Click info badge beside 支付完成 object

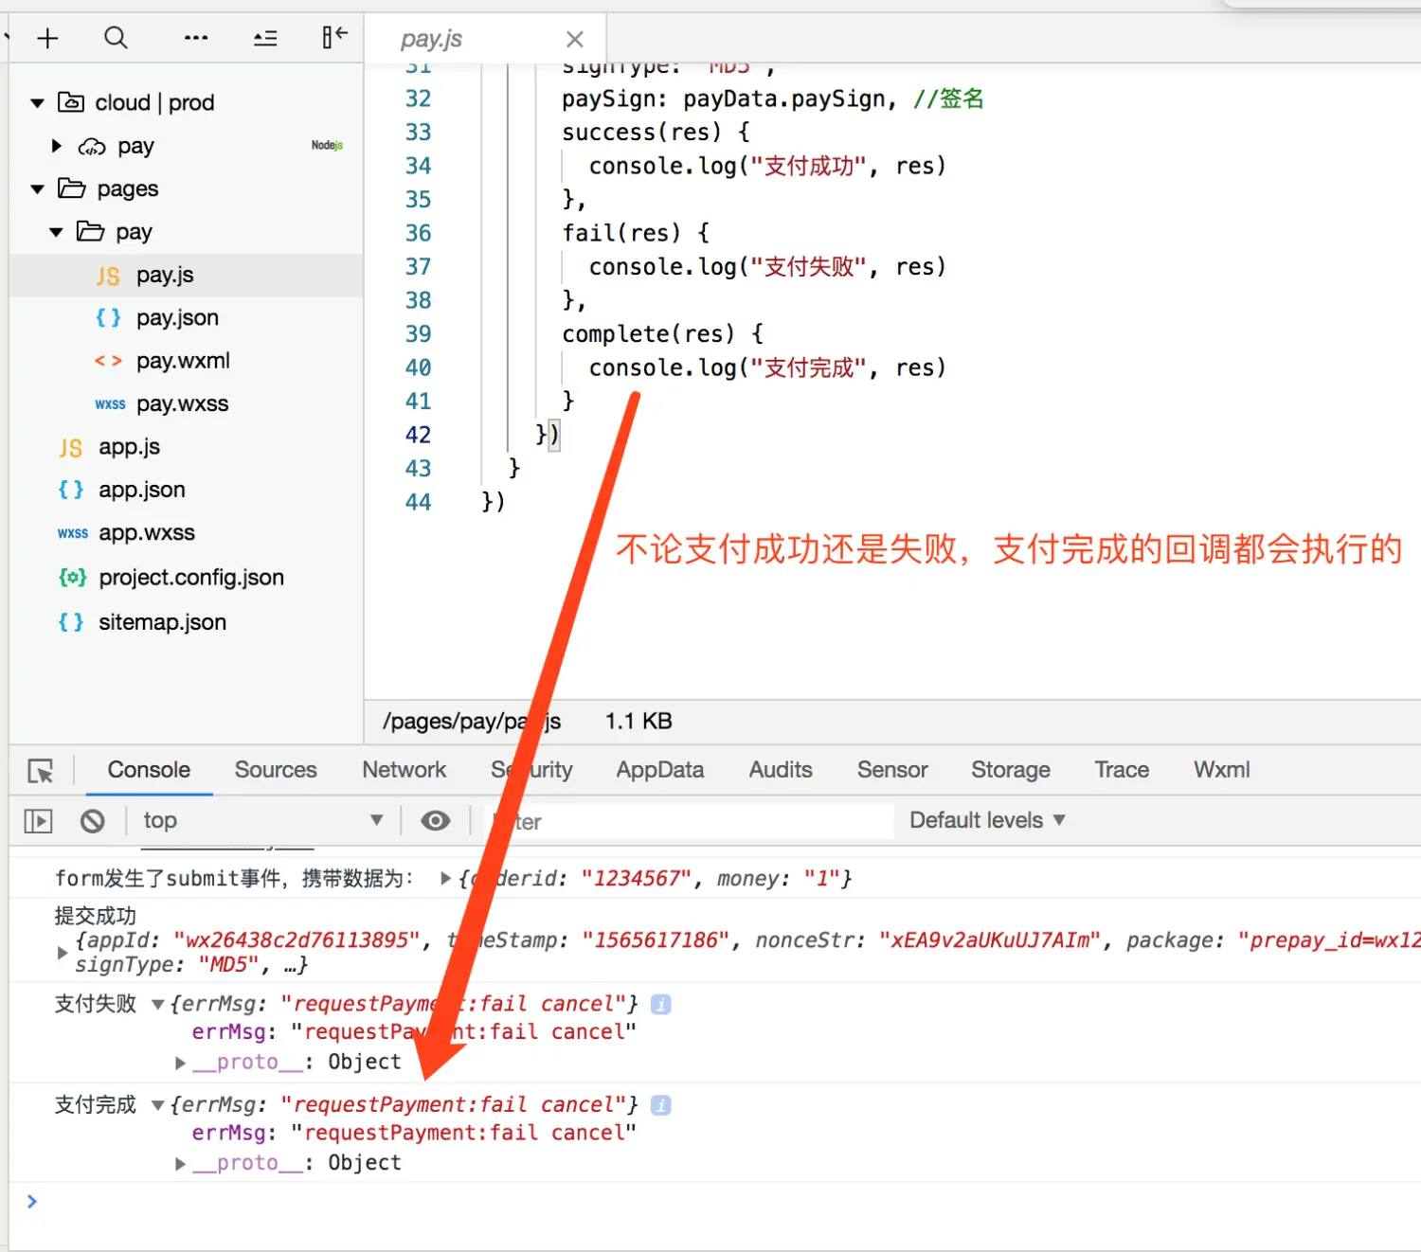pos(661,1105)
